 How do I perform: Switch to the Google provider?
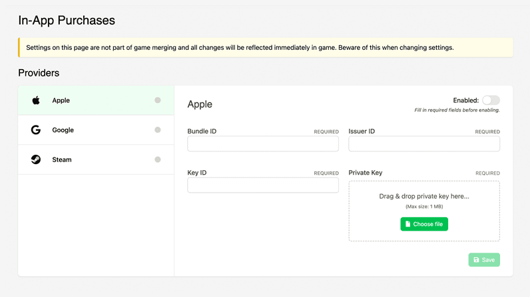(x=96, y=130)
